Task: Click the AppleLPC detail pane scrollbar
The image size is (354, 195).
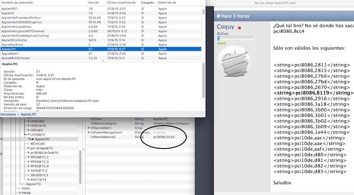Action: click(x=204, y=80)
